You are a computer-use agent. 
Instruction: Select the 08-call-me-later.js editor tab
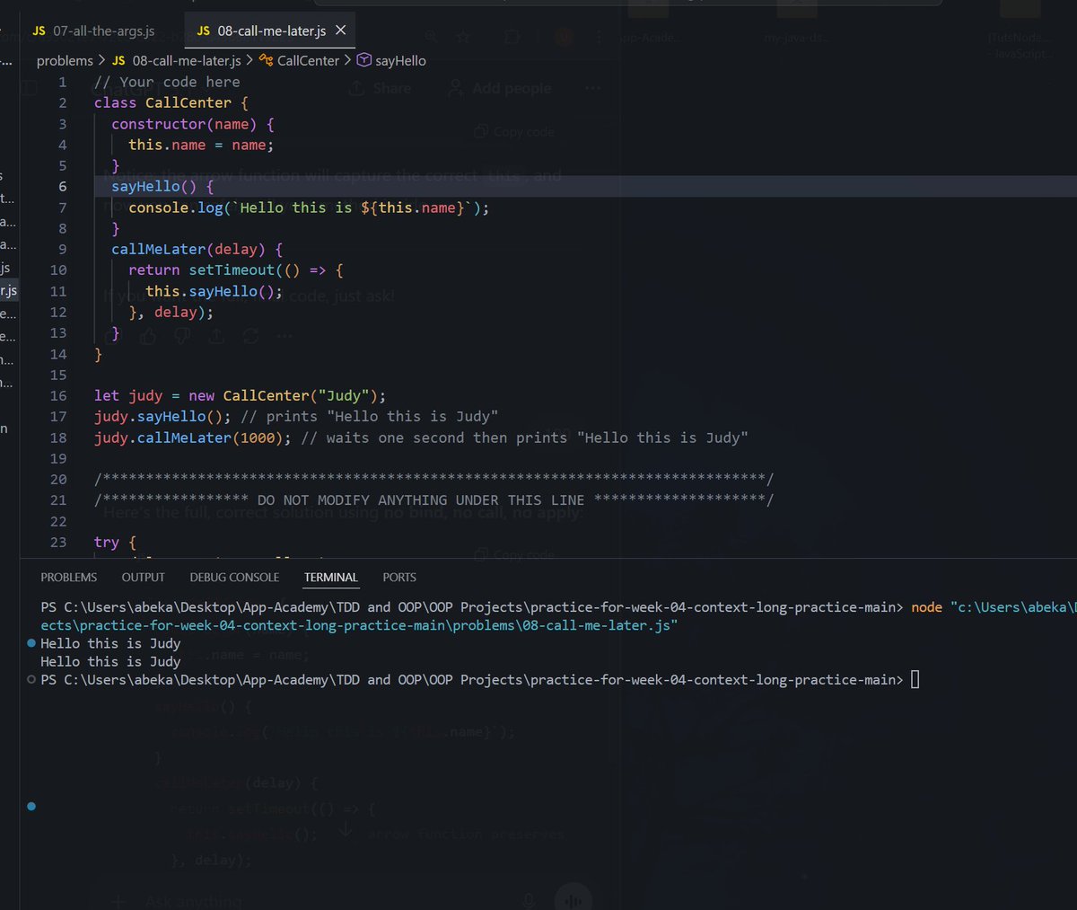[270, 31]
